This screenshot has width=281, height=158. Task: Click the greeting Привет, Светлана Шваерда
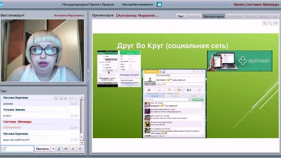click(256, 4)
